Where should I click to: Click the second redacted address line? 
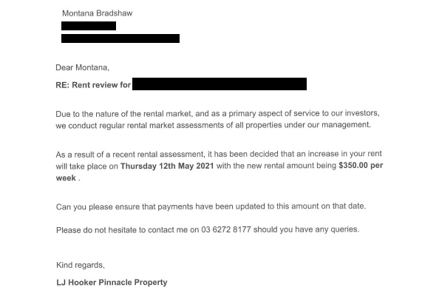pyautogui.click(x=120, y=38)
